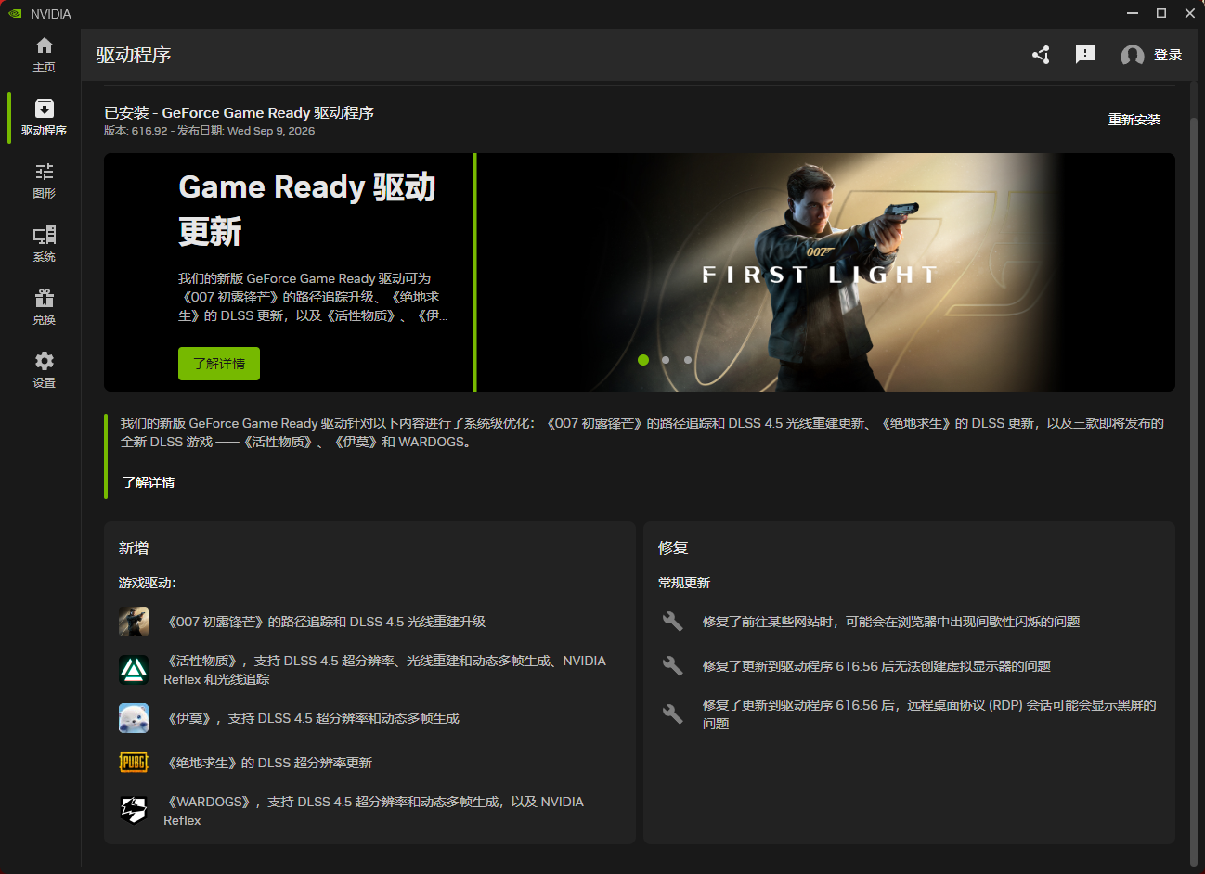The width and height of the screenshot is (1205, 874).
Task: Click the virtual display fix description
Action: [x=876, y=666]
